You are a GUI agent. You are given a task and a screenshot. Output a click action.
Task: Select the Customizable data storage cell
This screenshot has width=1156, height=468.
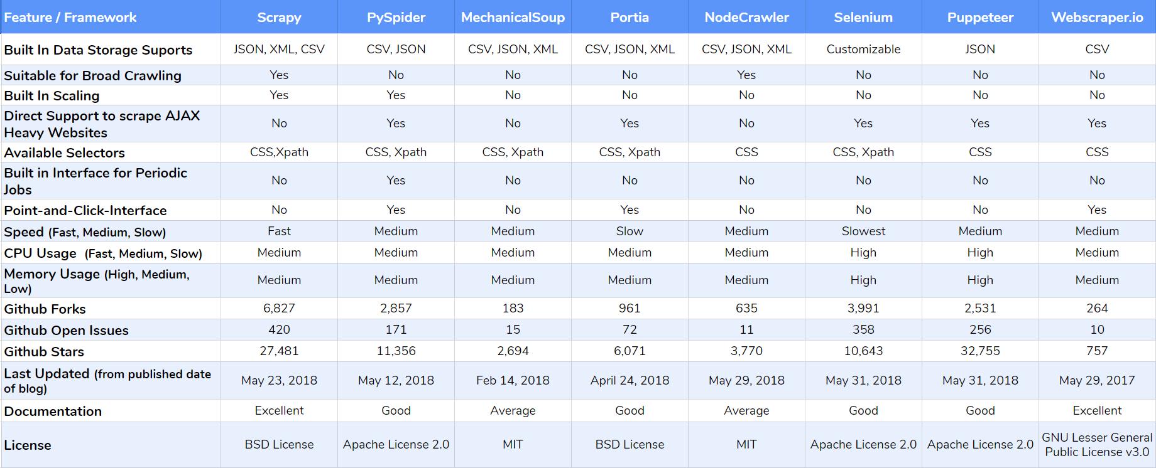[863, 49]
